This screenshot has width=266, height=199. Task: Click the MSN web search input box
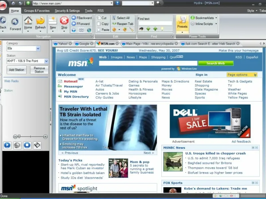[148, 63]
